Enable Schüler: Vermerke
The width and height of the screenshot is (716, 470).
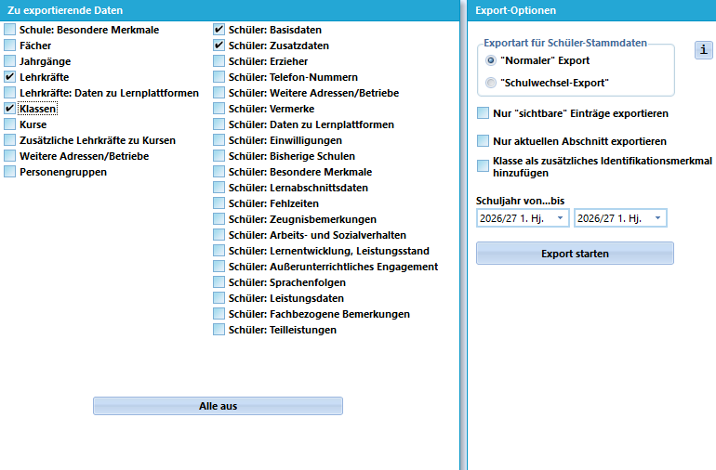tap(219, 109)
